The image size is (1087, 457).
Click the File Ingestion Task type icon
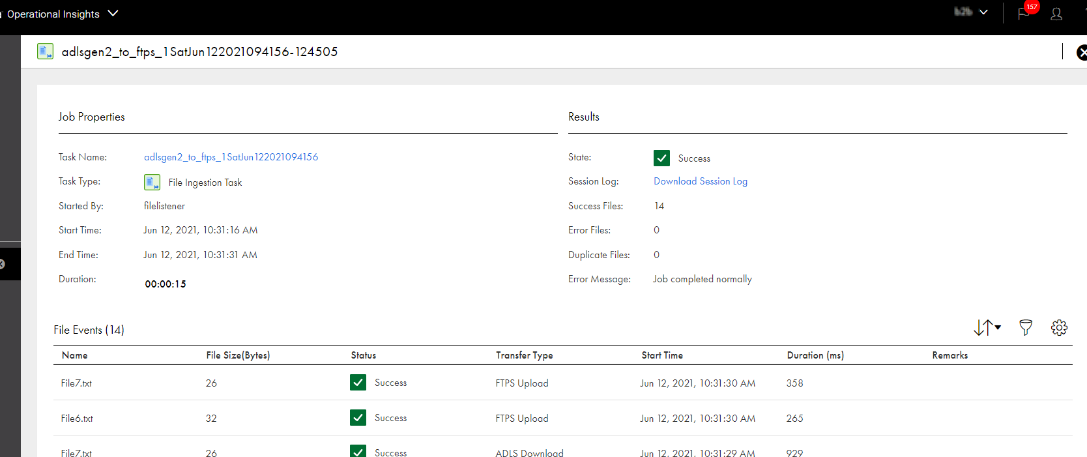click(x=152, y=182)
